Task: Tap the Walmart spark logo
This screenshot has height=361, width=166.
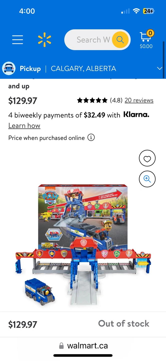Action: point(44,40)
